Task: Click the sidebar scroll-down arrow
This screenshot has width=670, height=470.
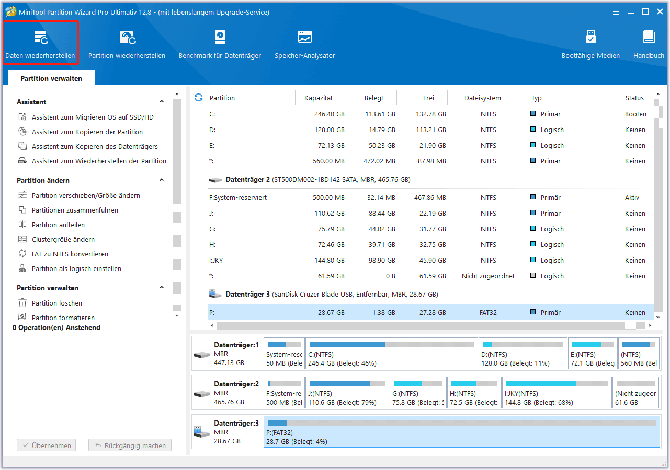Action: point(177,316)
